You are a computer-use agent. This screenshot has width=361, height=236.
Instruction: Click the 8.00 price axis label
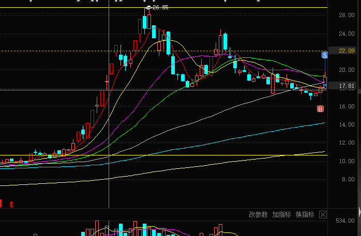348,179
